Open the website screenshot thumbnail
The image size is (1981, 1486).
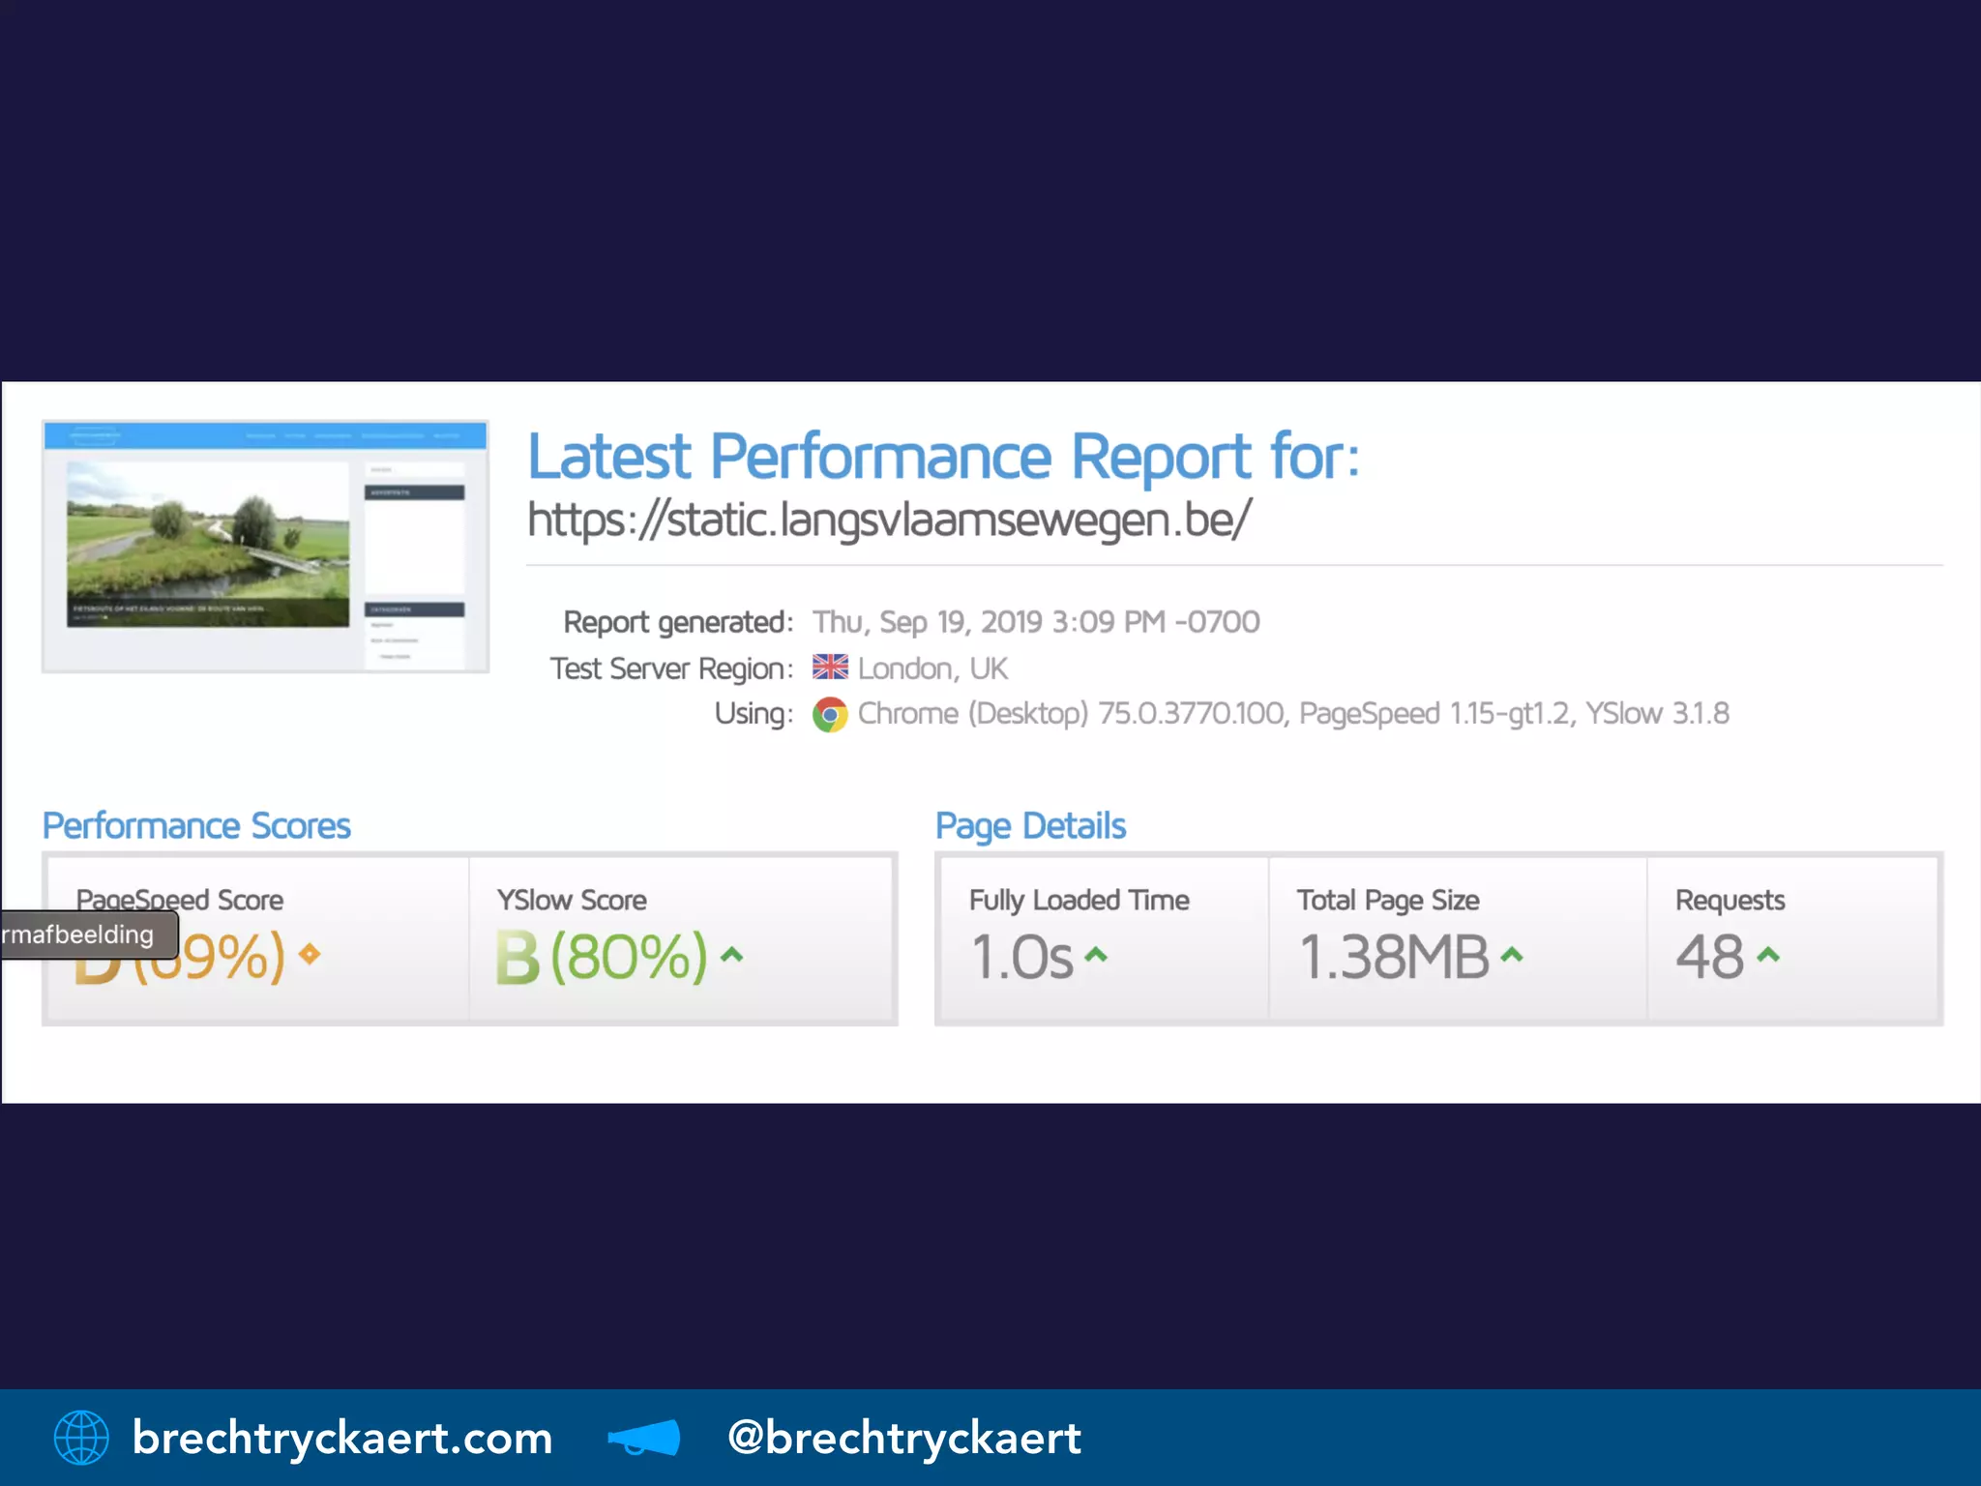point(265,547)
